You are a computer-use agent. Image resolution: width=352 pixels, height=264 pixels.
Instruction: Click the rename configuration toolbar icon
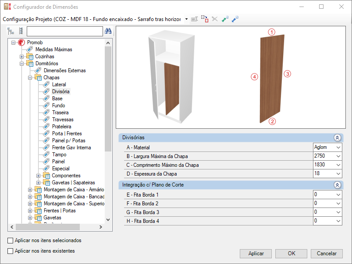(x=194, y=19)
